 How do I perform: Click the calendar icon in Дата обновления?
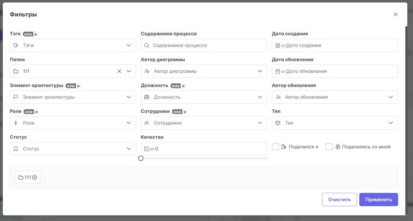[x=278, y=71]
